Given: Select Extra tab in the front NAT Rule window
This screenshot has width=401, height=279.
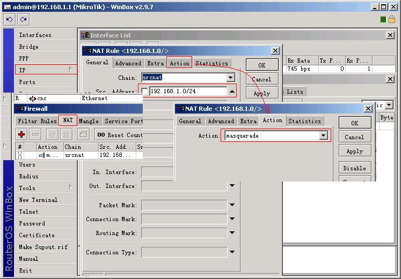Looking at the screenshot, I should 248,121.
